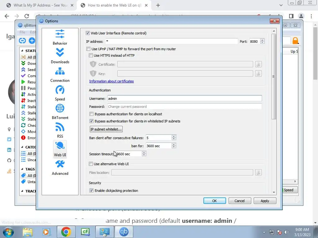Image resolution: width=318 pixels, height=238 pixels.
Task: Click the Windows Start button
Action: pos(8,232)
